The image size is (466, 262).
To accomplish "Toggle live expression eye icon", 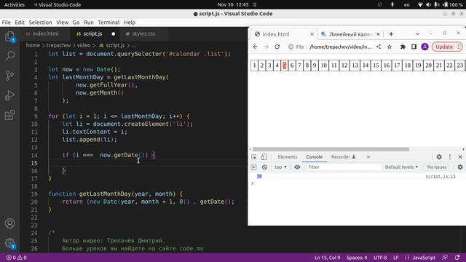I will pyautogui.click(x=297, y=167).
